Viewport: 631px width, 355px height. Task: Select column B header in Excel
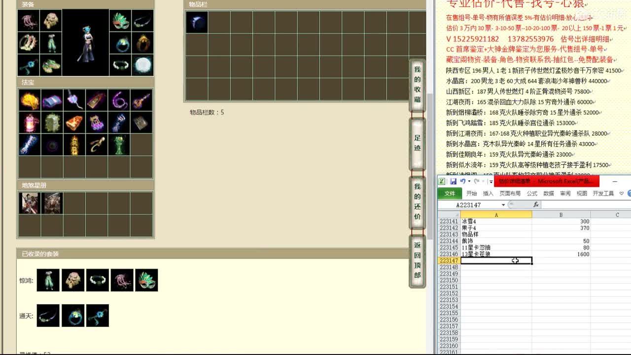(x=561, y=214)
